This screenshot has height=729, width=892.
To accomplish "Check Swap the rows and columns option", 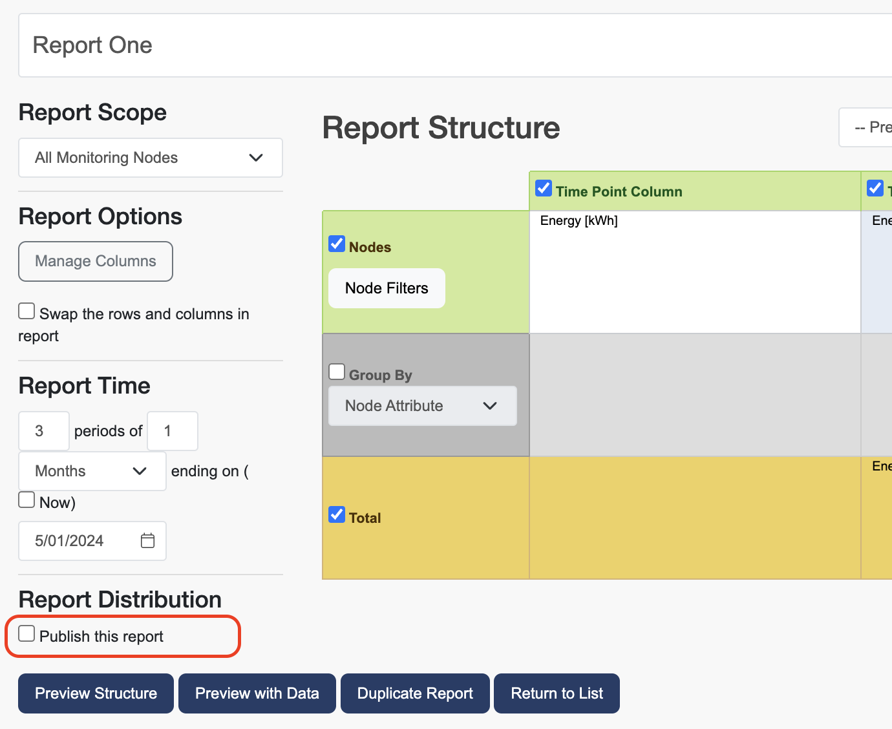I will pos(27,312).
